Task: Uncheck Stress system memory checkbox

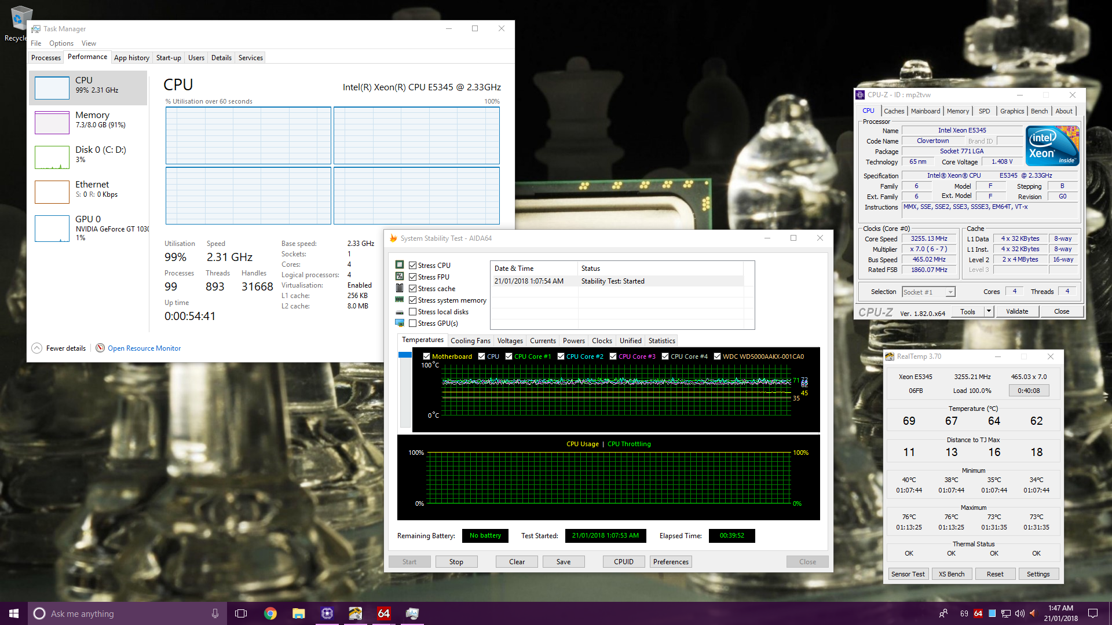Action: coord(413,300)
